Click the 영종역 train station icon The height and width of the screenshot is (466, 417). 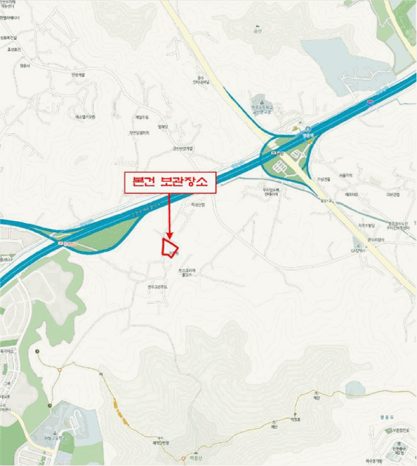click(x=308, y=129)
